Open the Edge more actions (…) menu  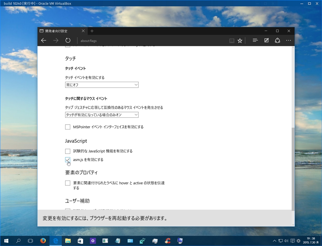click(x=289, y=41)
